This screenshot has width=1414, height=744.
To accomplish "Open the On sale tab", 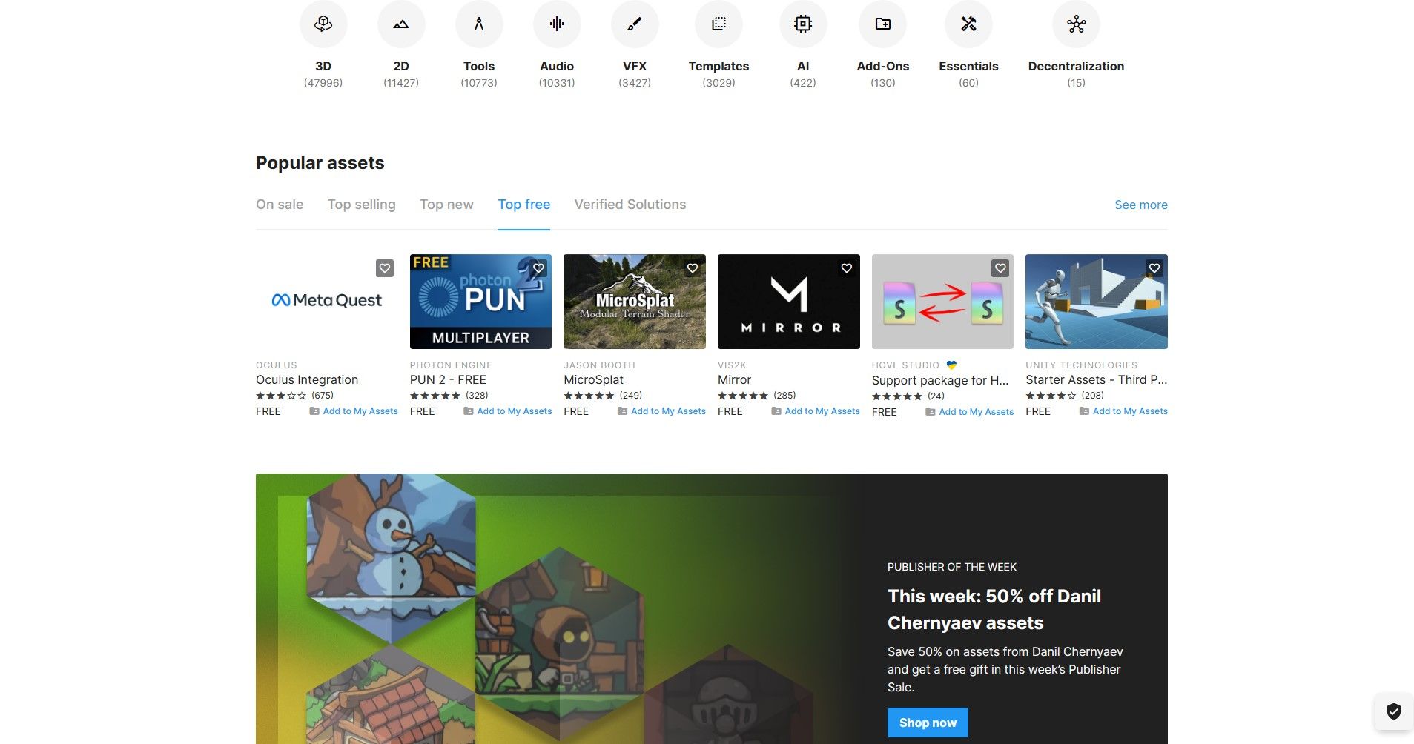I will (279, 205).
